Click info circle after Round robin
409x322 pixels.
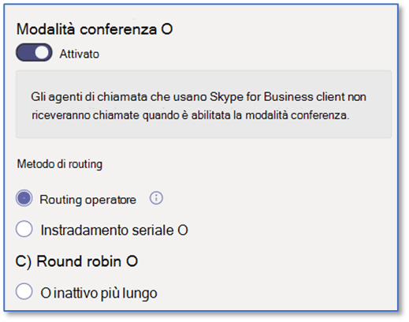point(132,261)
